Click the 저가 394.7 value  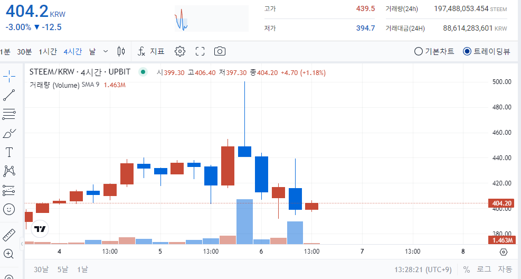point(365,28)
